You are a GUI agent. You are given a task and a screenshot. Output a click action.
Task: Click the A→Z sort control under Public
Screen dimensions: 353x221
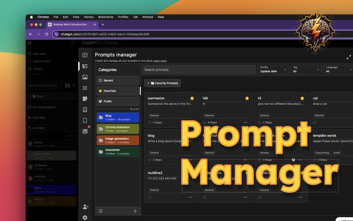click(134, 109)
